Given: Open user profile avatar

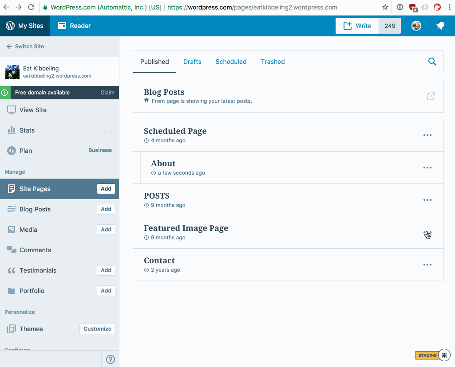Looking at the screenshot, I should point(416,26).
